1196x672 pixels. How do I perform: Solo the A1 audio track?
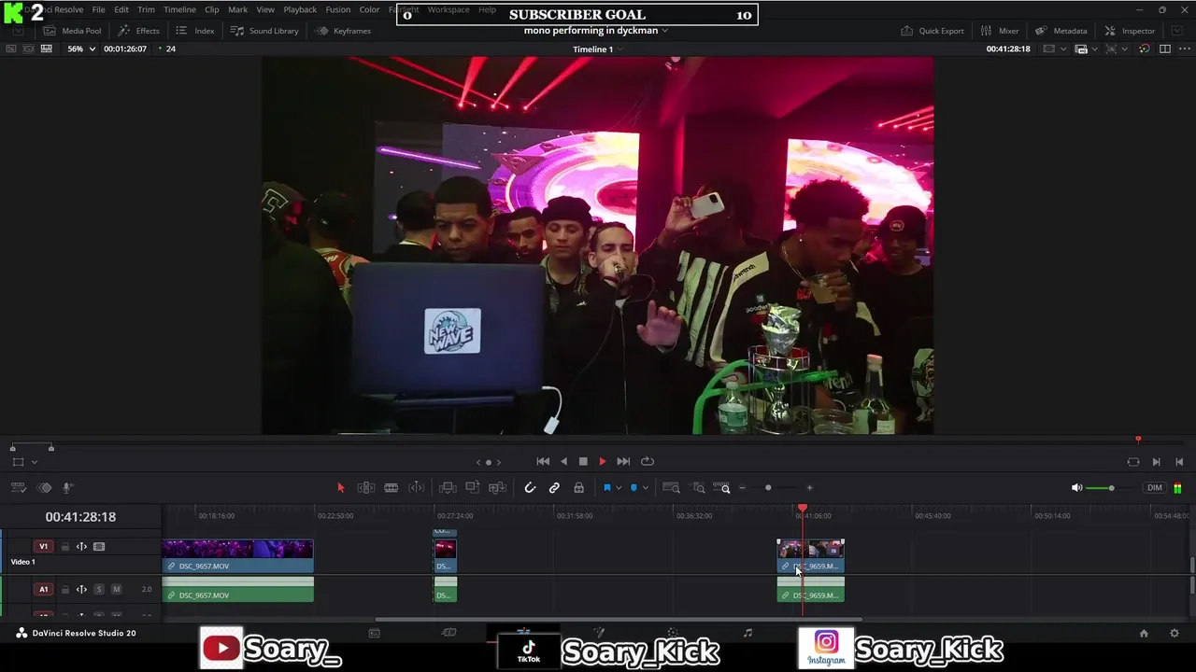[x=99, y=589]
